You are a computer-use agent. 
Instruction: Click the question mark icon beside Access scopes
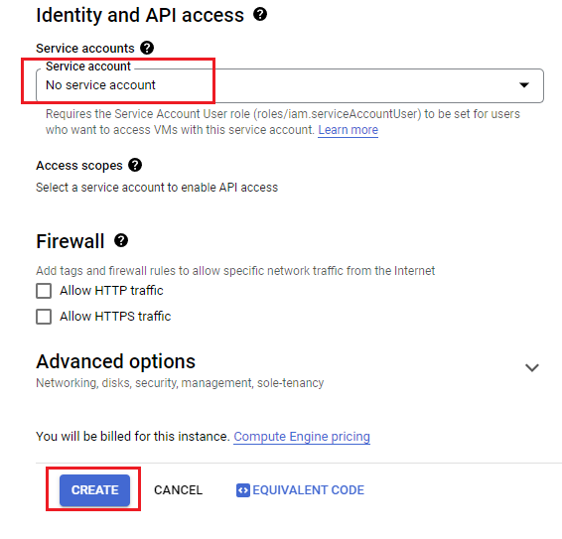coord(135,165)
